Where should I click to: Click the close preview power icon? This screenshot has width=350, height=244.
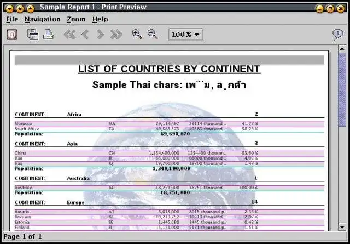tap(12, 35)
